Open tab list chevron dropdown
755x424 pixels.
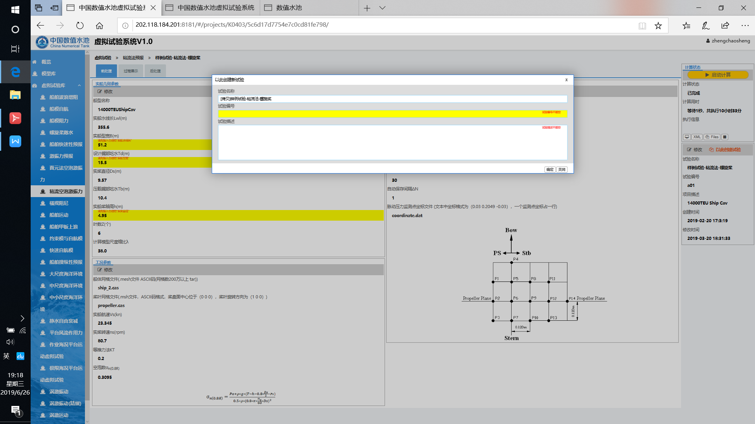point(382,8)
